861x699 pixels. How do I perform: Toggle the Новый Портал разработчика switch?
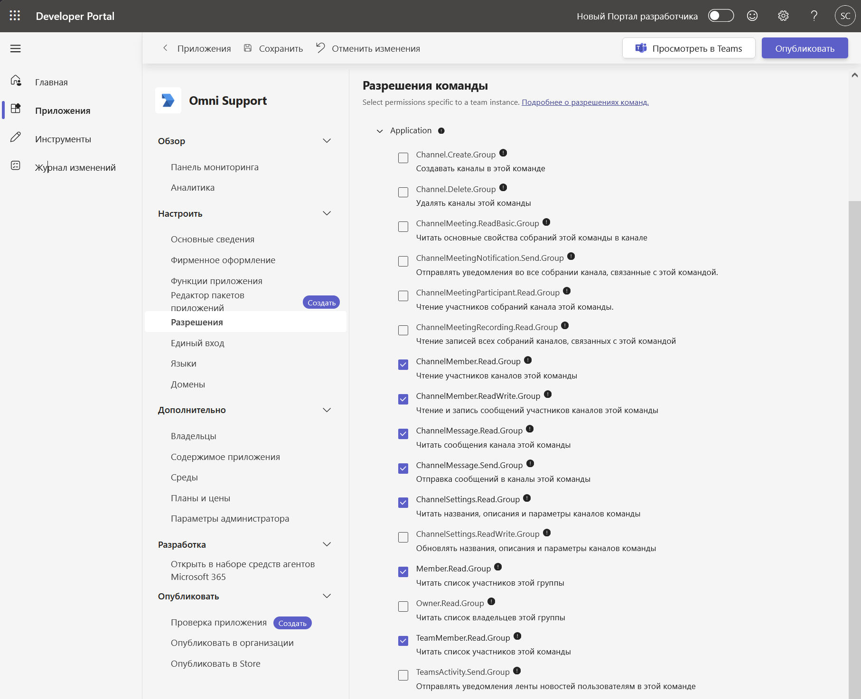point(721,16)
